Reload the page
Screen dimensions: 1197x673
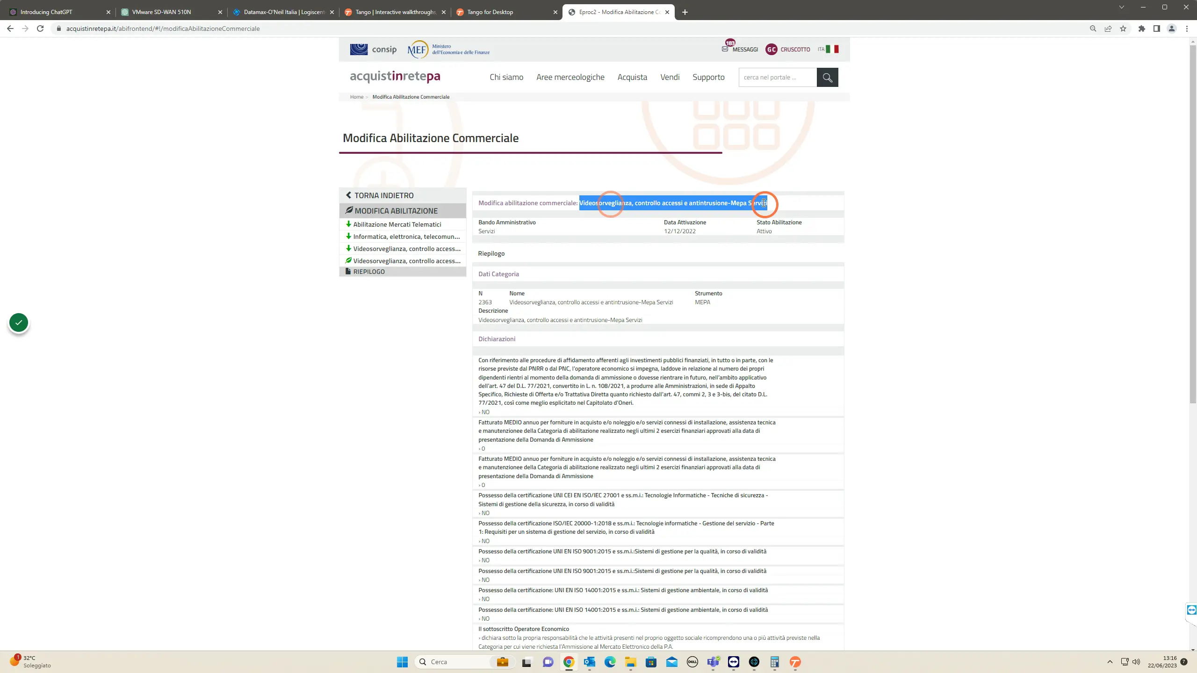(40, 29)
